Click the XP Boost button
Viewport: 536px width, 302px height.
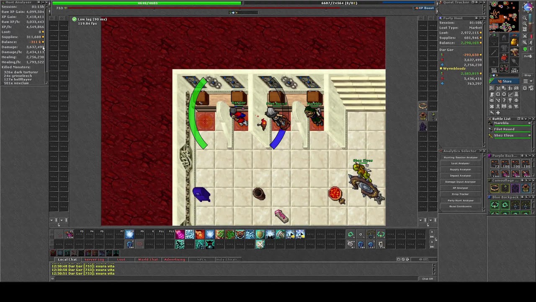[x=424, y=8]
